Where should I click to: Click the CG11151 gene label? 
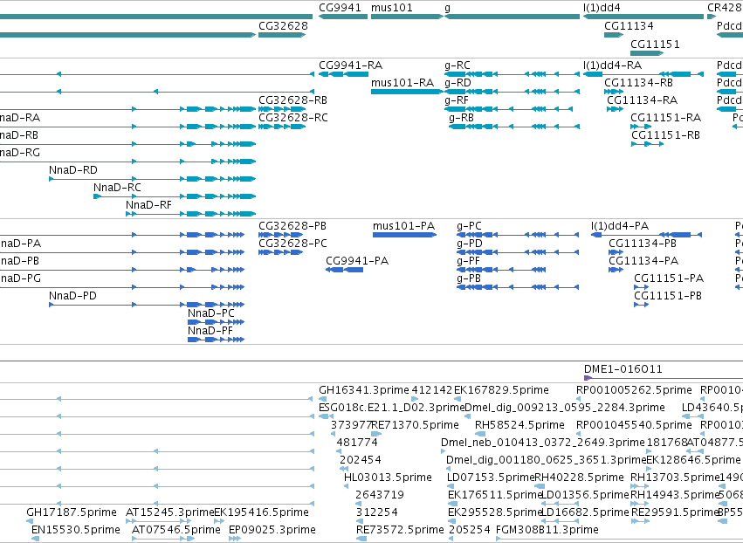coord(655,44)
